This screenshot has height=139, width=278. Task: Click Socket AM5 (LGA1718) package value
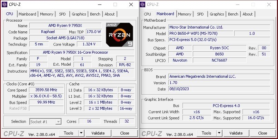coord(65,38)
